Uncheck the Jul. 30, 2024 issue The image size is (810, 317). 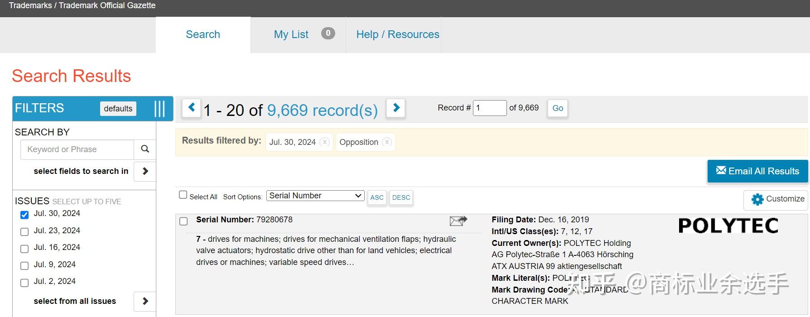[x=24, y=215]
